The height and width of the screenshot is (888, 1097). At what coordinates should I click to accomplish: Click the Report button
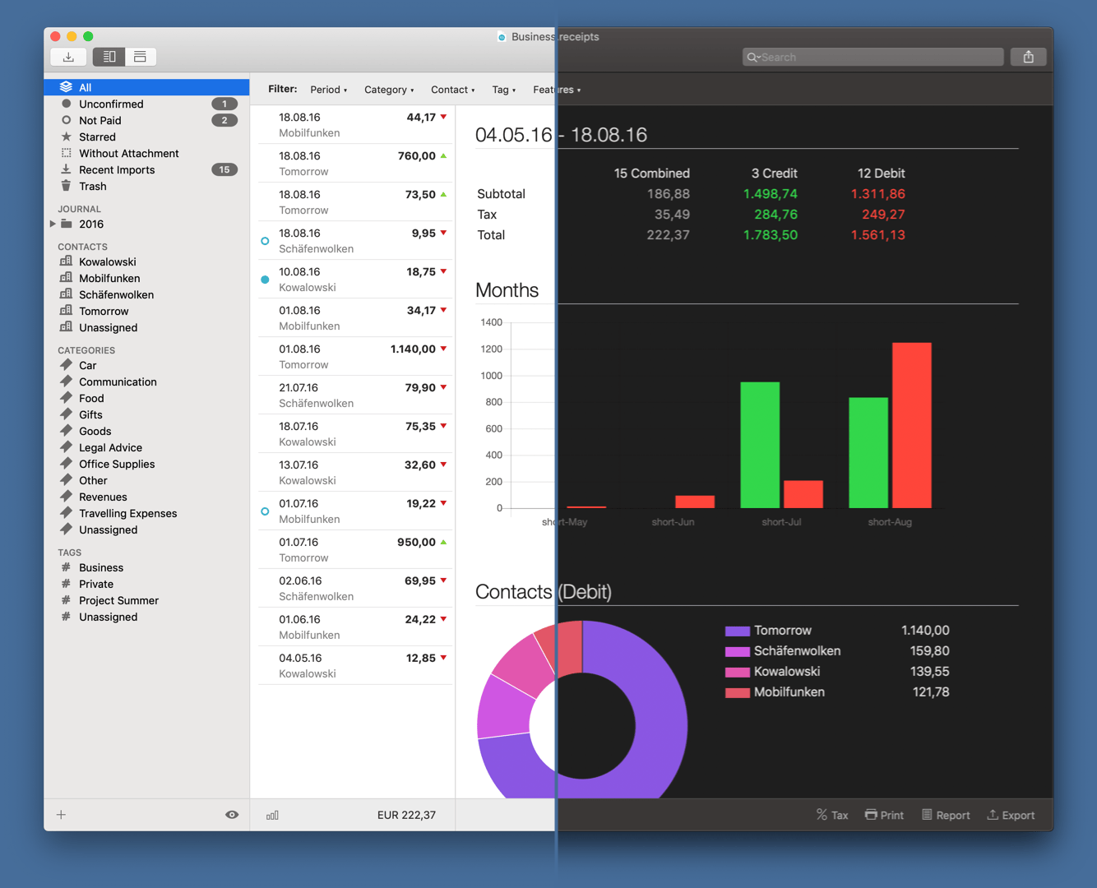[946, 815]
